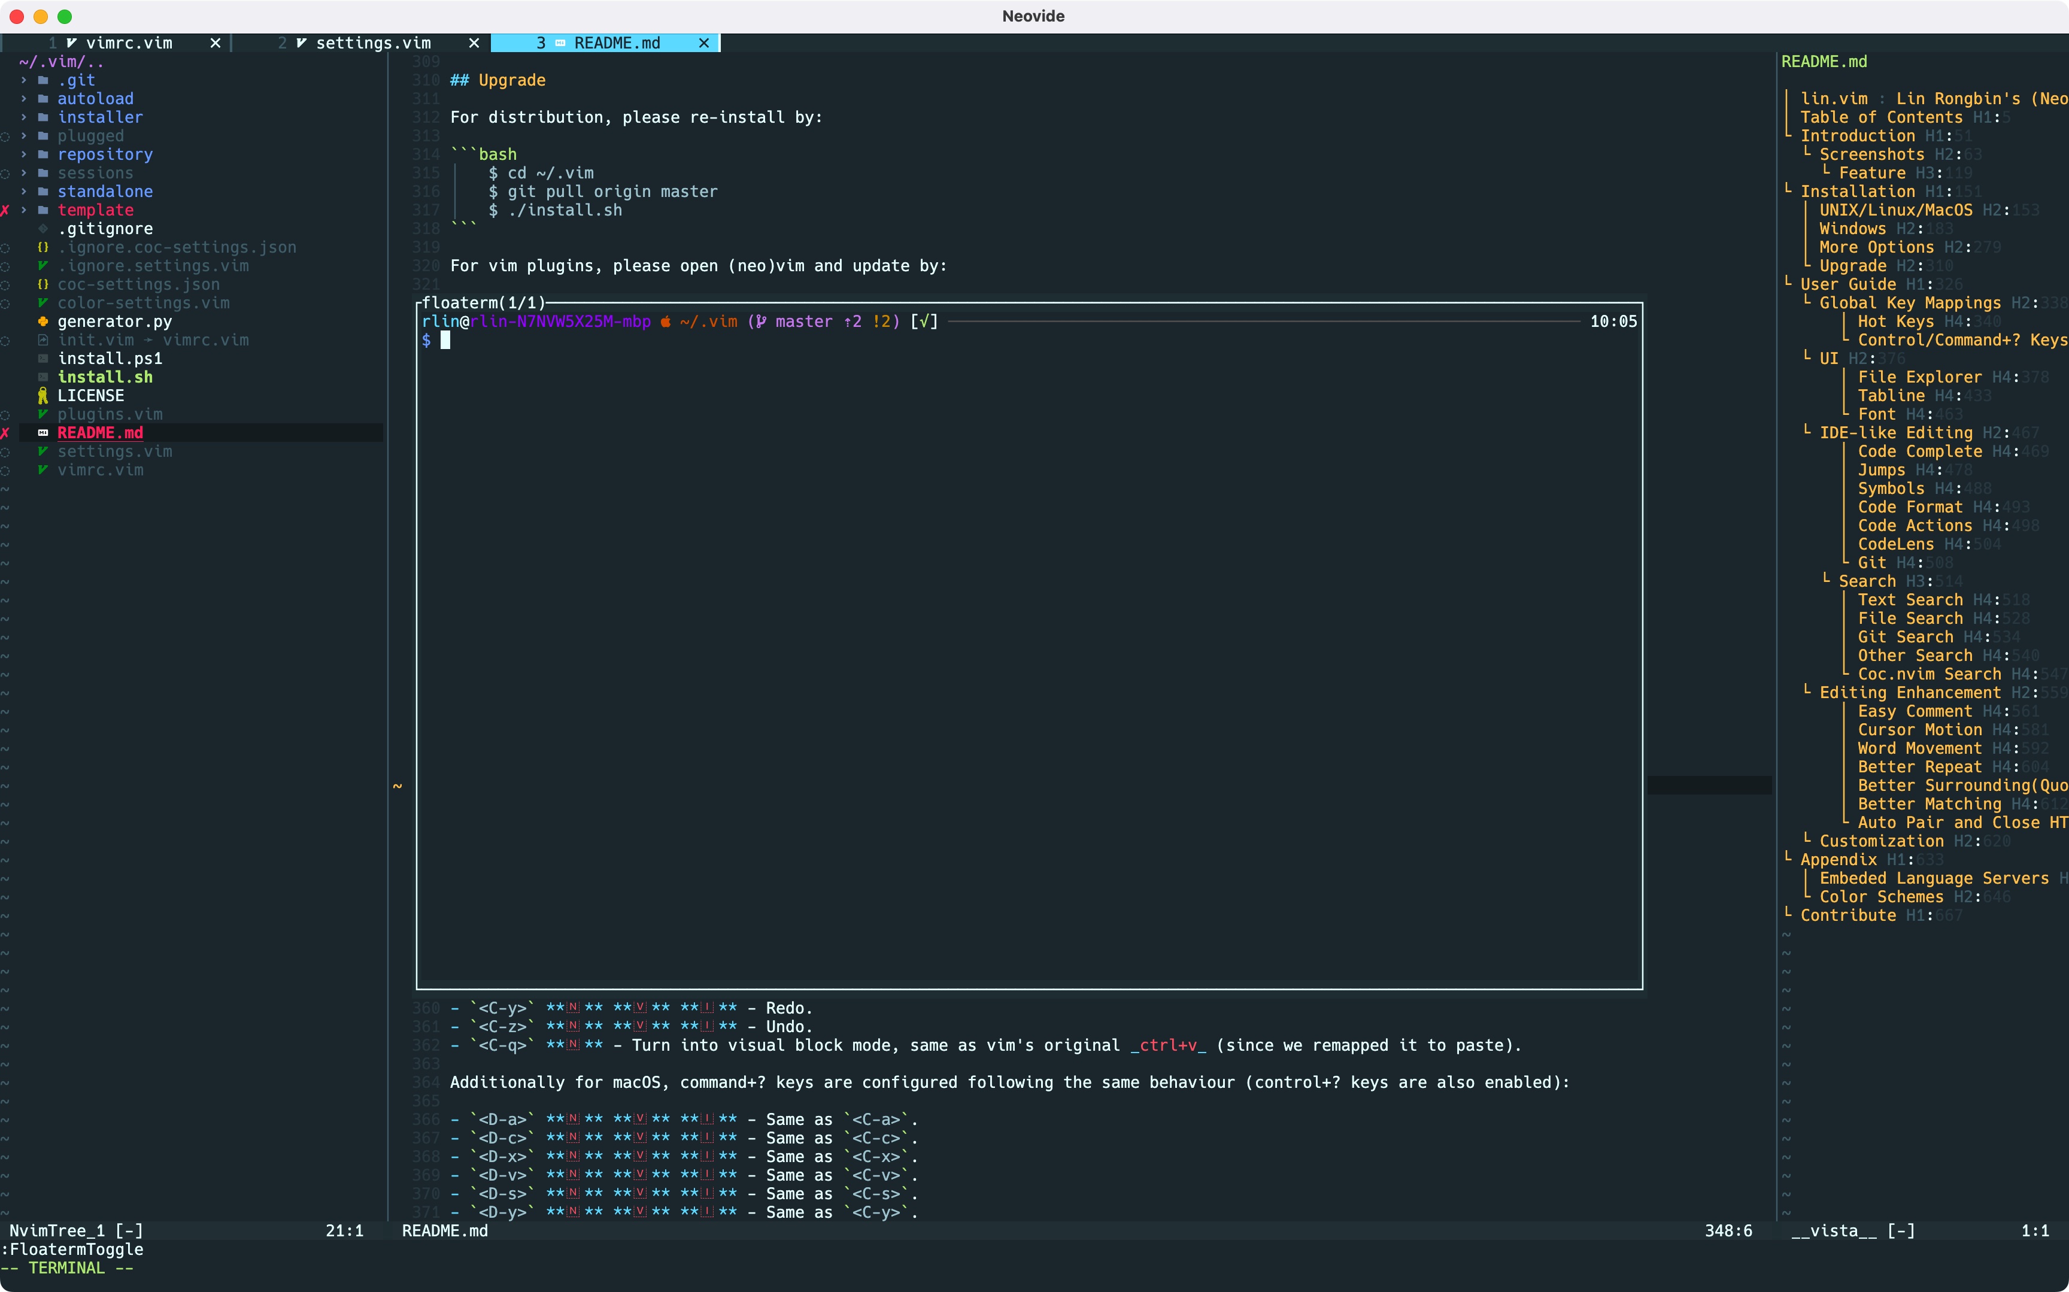Click the git branch icon before master
The width and height of the screenshot is (2069, 1292).
pyautogui.click(x=761, y=322)
